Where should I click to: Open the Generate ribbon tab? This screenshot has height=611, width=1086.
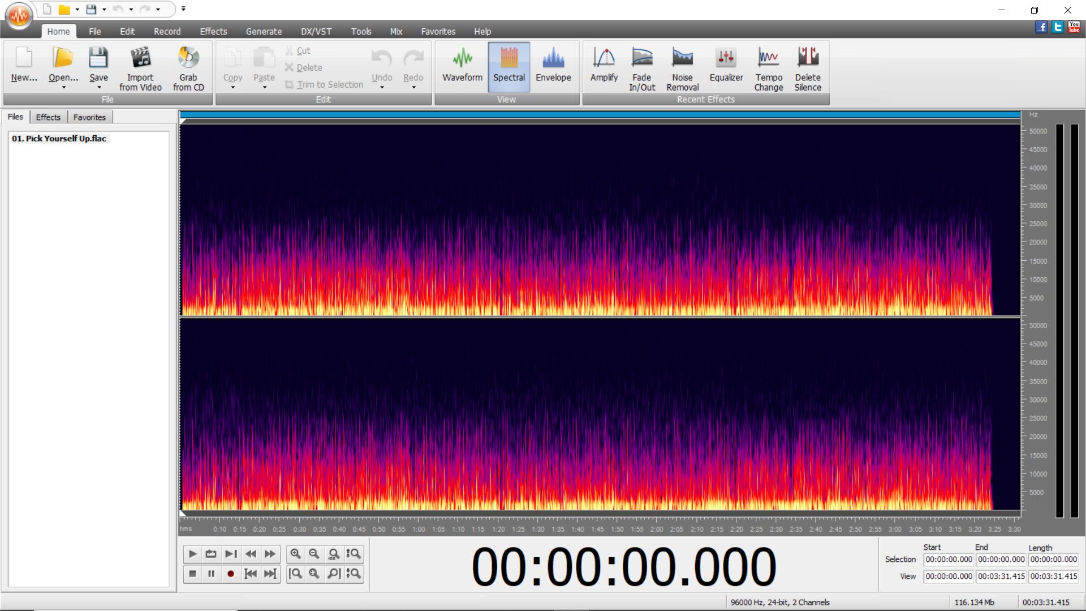pos(264,32)
